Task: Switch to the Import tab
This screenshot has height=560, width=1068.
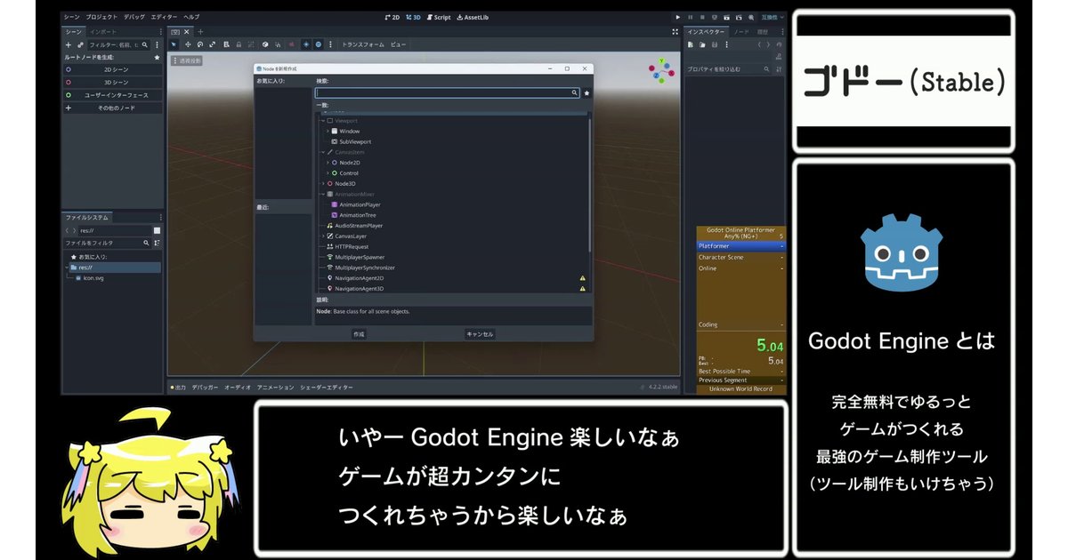Action: tap(103, 31)
